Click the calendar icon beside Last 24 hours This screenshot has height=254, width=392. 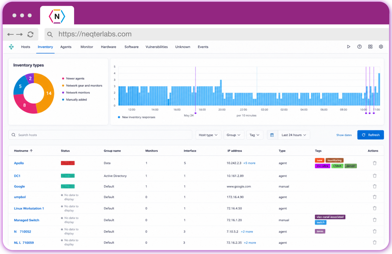(x=272, y=135)
